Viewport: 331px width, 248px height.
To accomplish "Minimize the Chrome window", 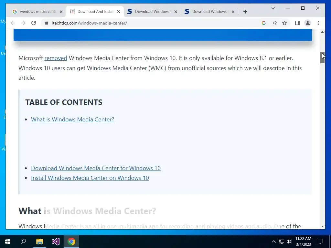I will point(288,8).
